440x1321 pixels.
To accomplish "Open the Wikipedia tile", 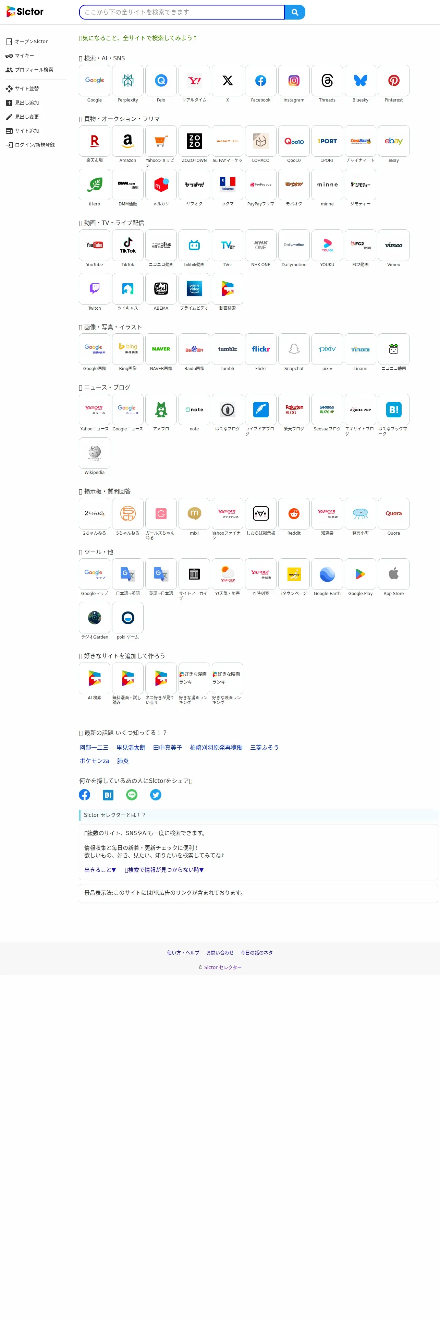I will click(x=94, y=453).
